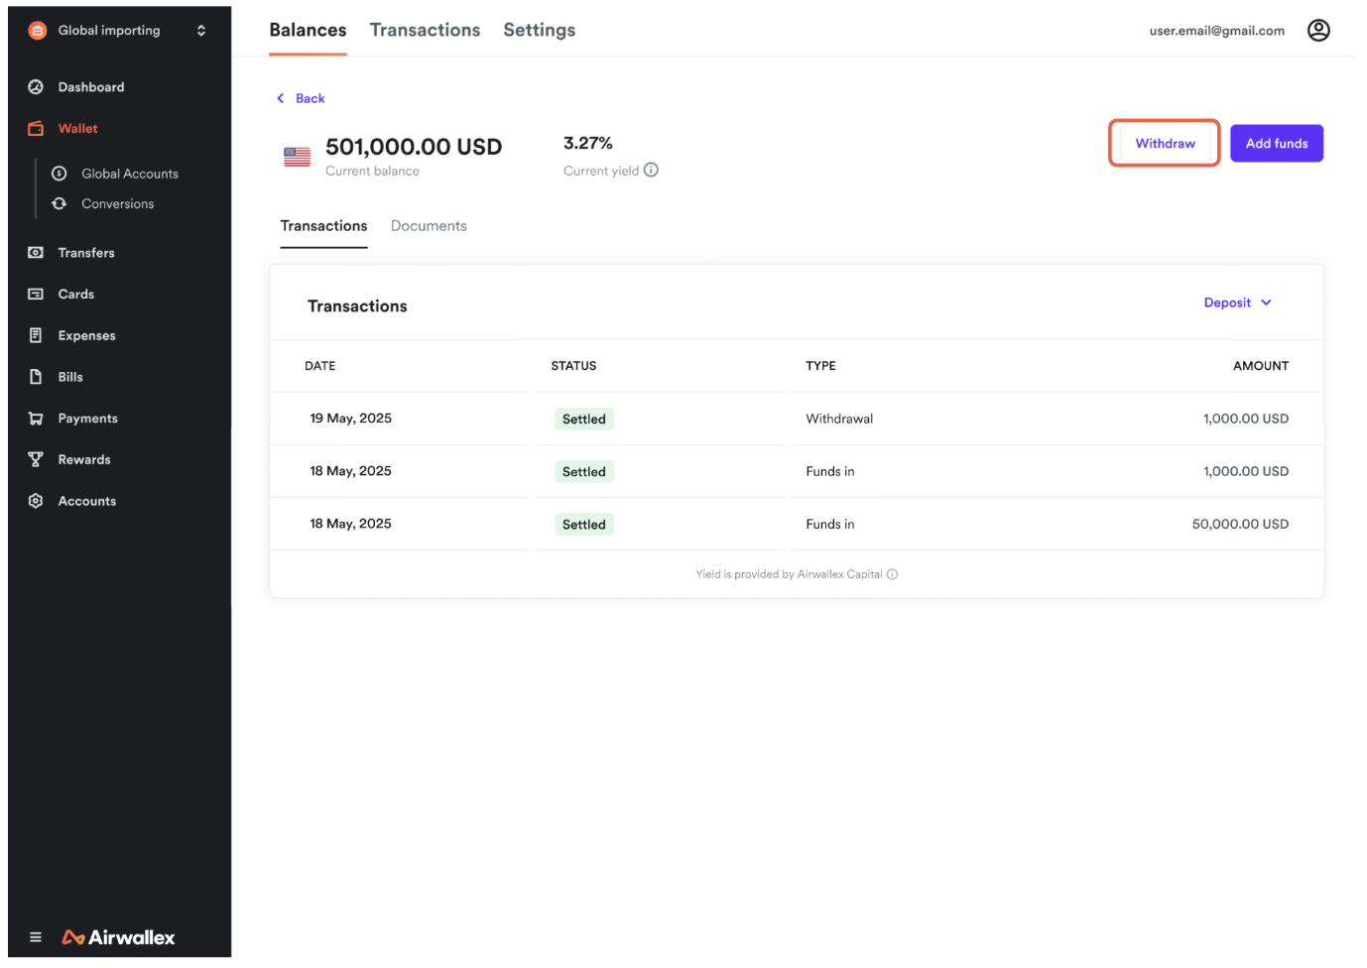This screenshot has height=968, width=1367.
Task: Click the Add funds button
Action: (1276, 144)
